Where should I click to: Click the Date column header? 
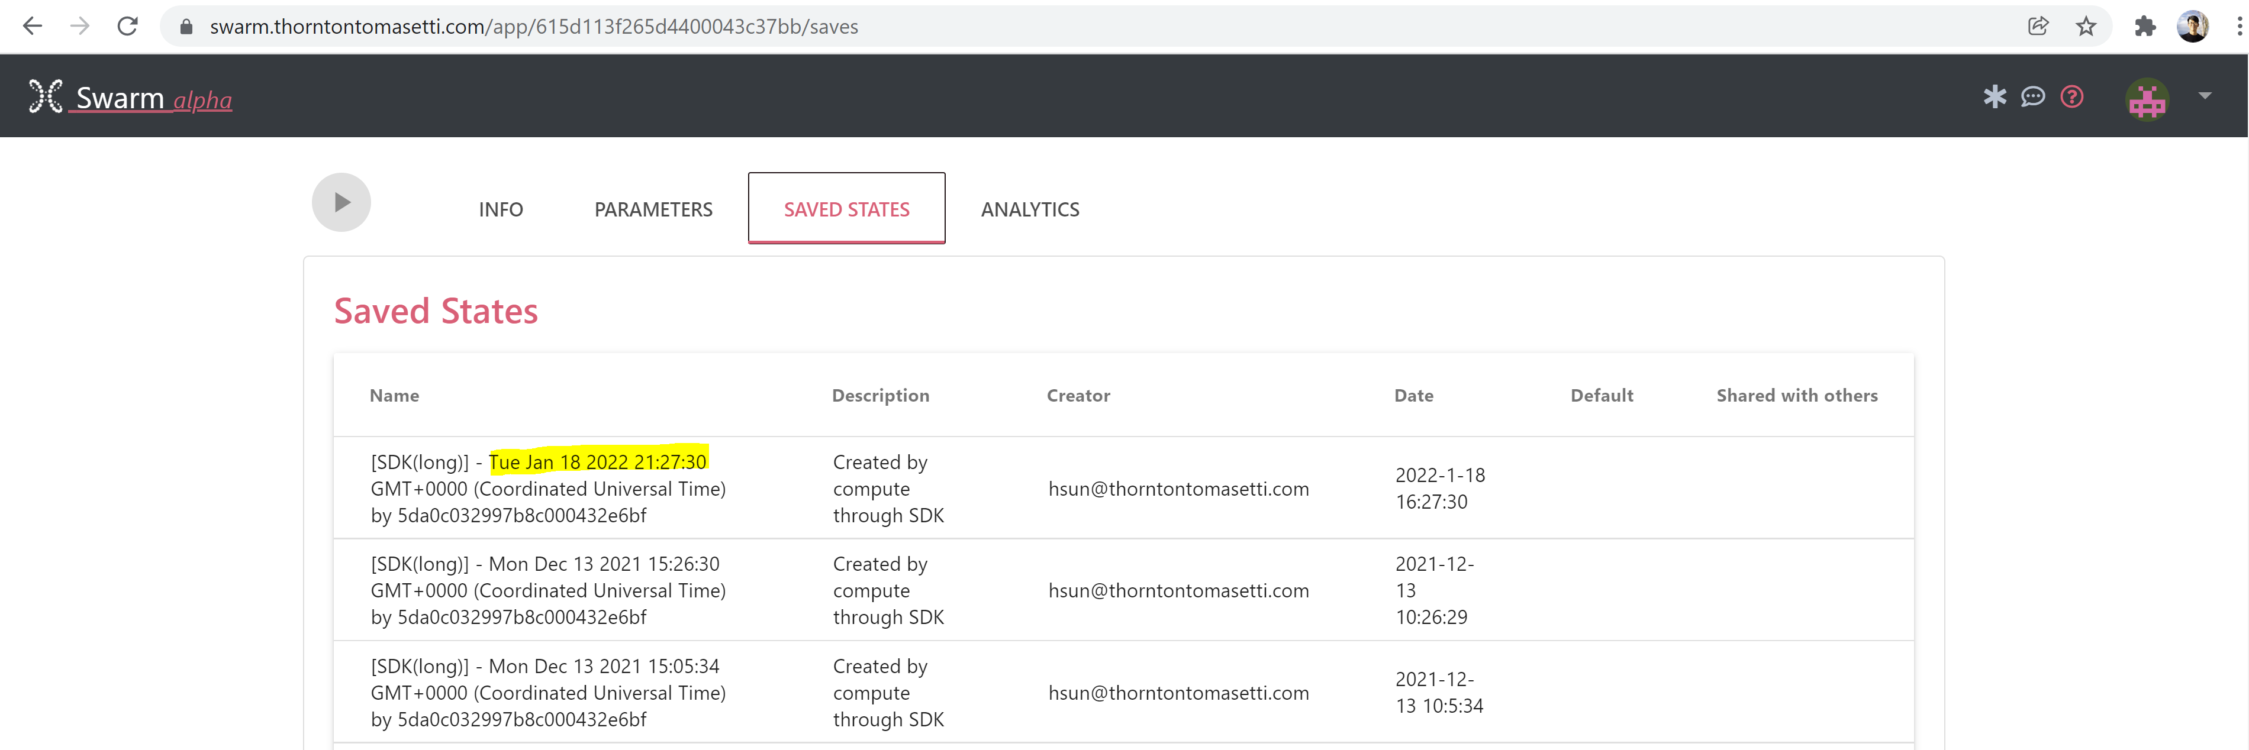point(1413,396)
